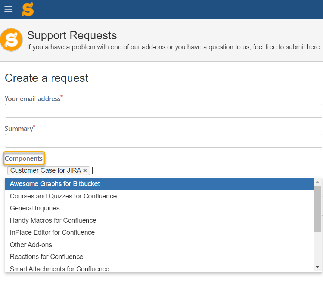Image resolution: width=323 pixels, height=284 pixels.
Task: Select Awesome Graphs for Bitbucket option
Action: coord(159,184)
